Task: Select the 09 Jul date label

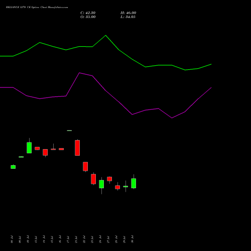Action: coord(20,239)
